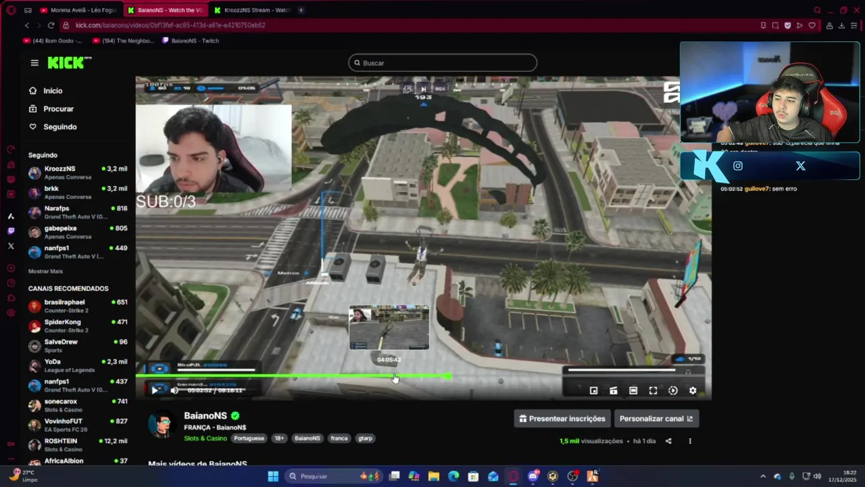The height and width of the screenshot is (487, 865).
Task: Select BaianoNS Watch the VOD tab
Action: click(166, 10)
